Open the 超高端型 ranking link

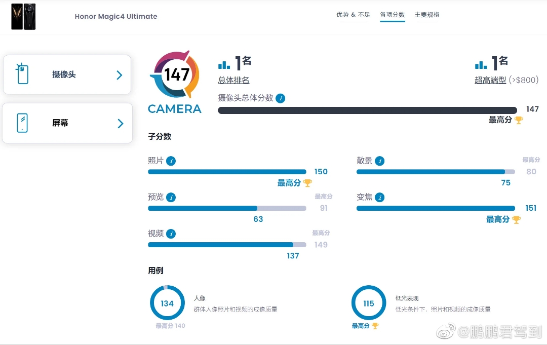(x=490, y=80)
